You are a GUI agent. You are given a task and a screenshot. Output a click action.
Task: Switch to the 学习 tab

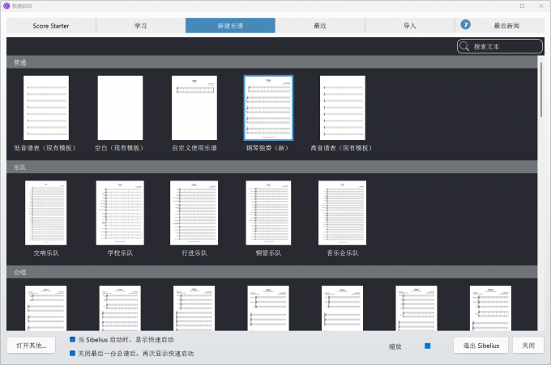(140, 26)
